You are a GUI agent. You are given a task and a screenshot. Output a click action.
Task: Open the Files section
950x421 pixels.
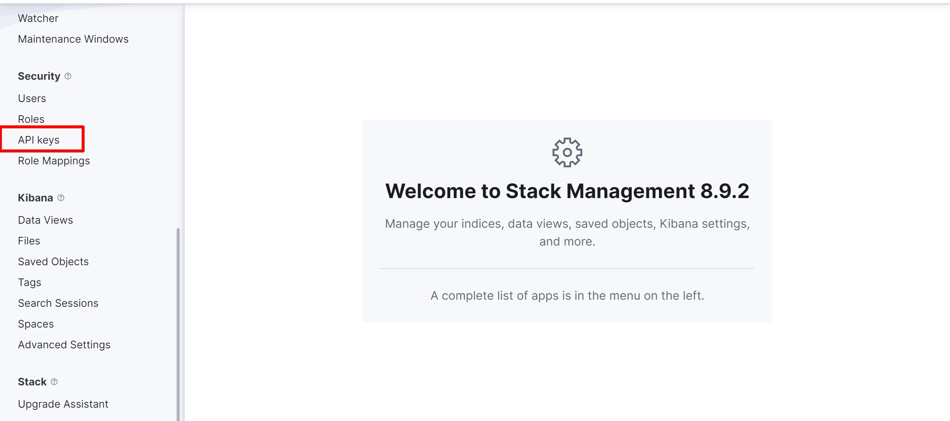click(29, 241)
